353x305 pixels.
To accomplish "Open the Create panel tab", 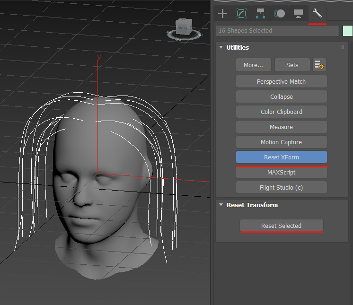I will 222,13.
